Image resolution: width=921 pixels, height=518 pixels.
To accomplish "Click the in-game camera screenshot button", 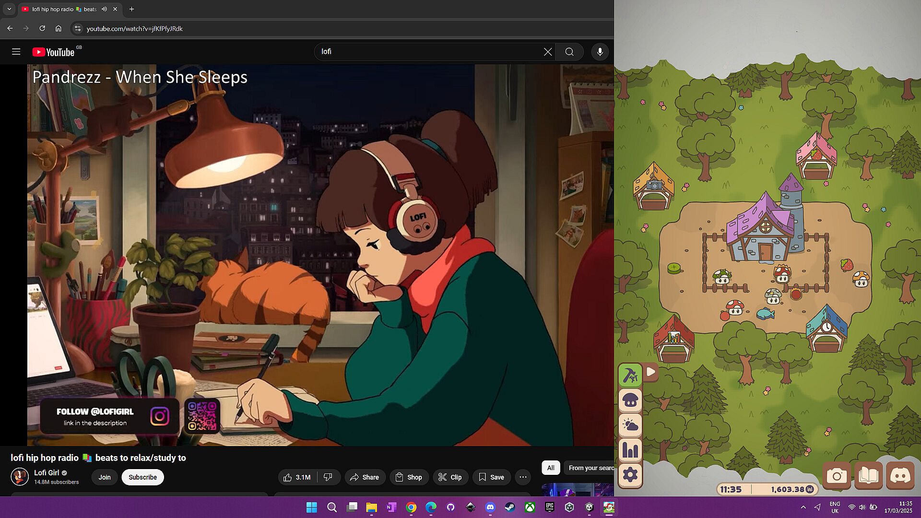I will coord(837,476).
